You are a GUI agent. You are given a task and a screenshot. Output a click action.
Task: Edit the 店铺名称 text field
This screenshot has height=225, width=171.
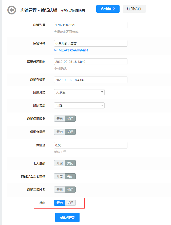90,44
